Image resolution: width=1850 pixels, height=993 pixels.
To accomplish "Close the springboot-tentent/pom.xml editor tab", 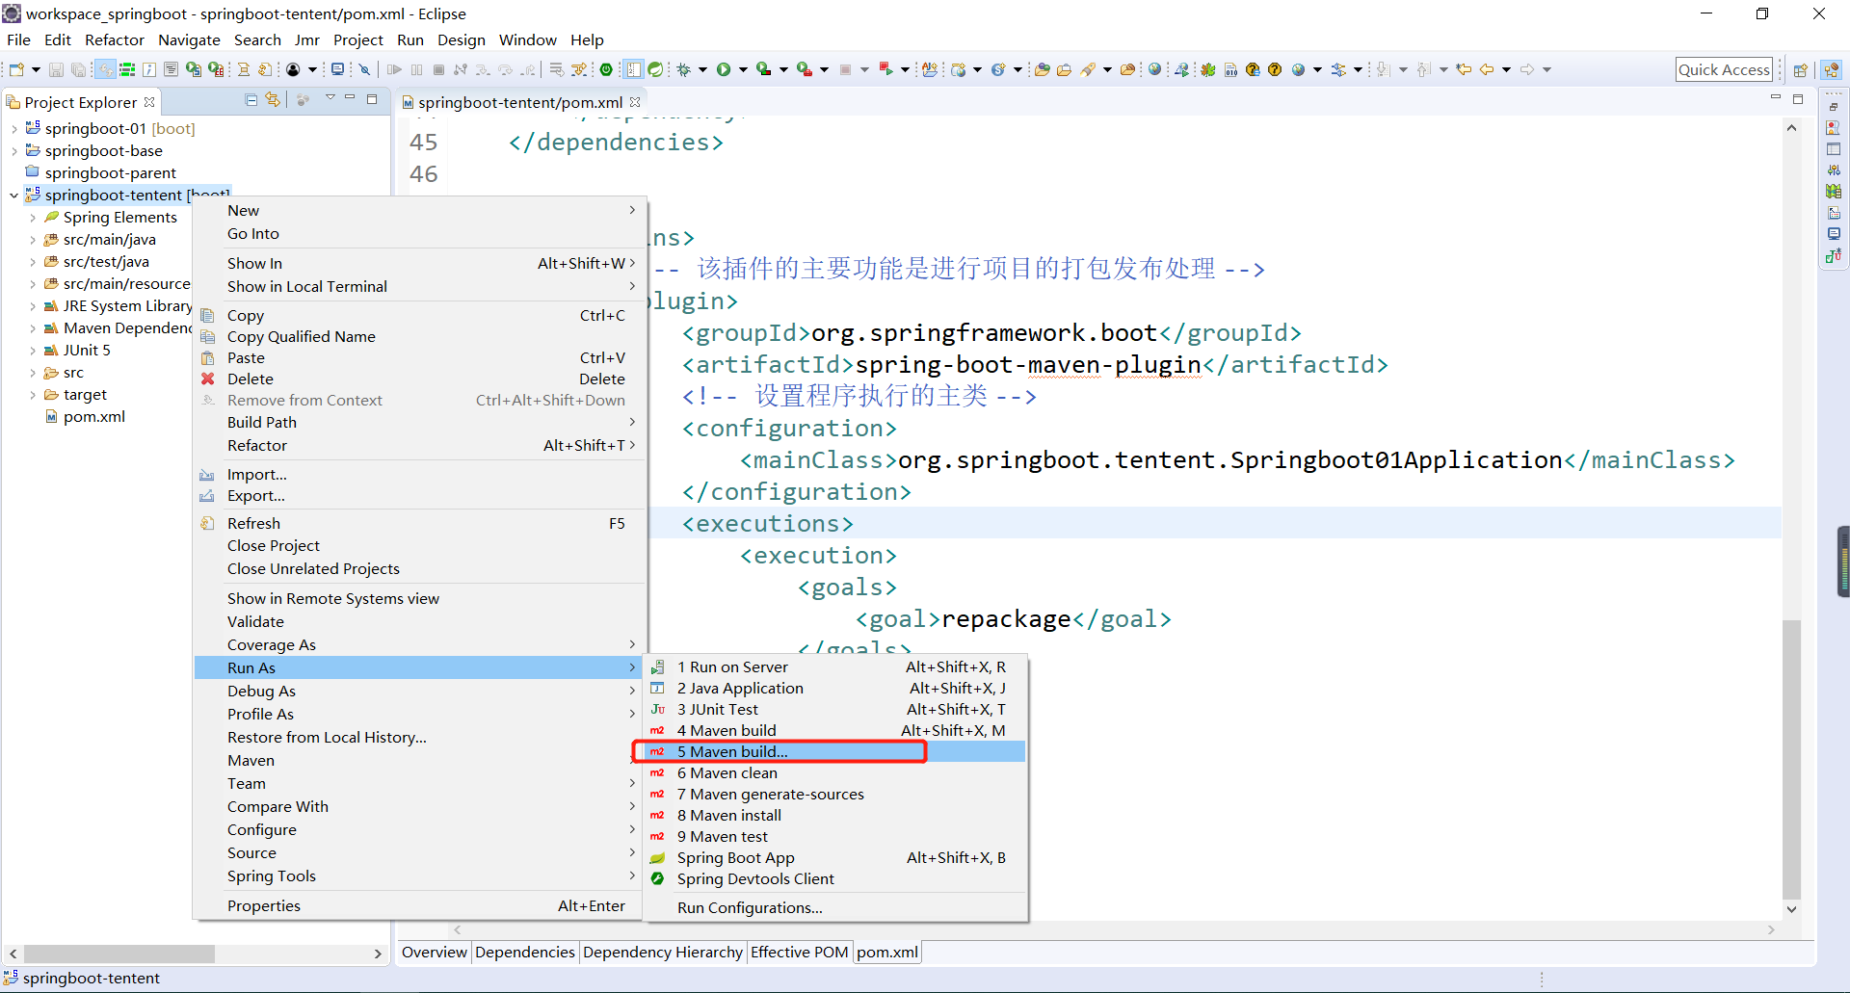I will click(x=635, y=102).
